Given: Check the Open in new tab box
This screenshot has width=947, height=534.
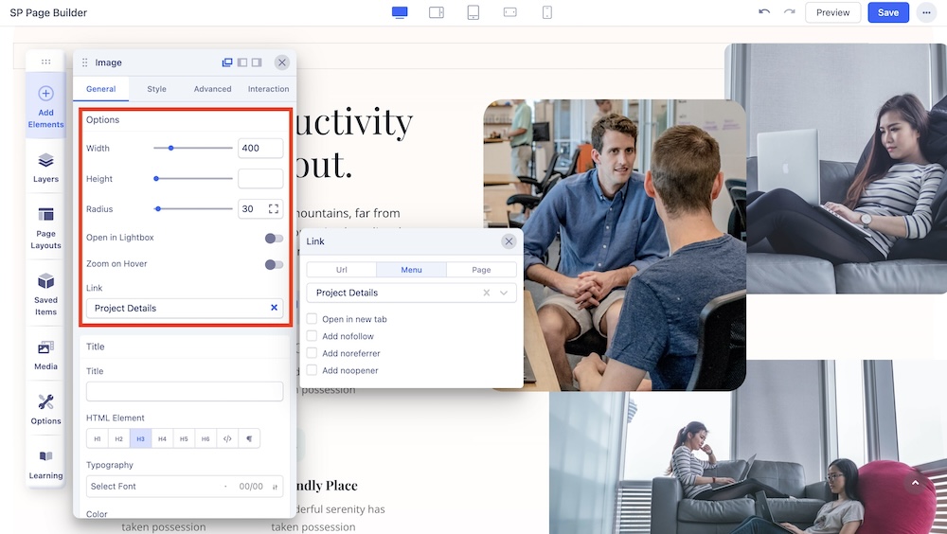Looking at the screenshot, I should point(312,319).
